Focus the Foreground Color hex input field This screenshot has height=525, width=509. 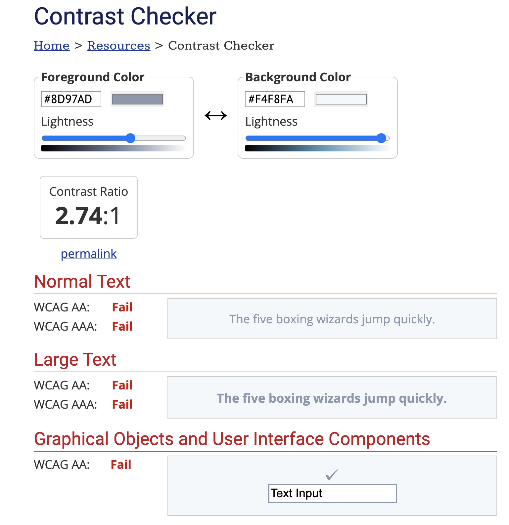pos(71,99)
